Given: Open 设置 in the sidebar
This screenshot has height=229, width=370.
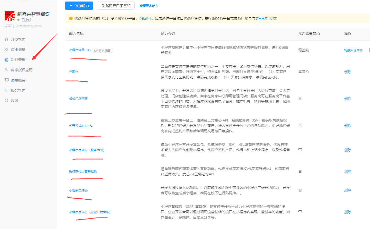Looking at the screenshot, I should pos(15,101).
